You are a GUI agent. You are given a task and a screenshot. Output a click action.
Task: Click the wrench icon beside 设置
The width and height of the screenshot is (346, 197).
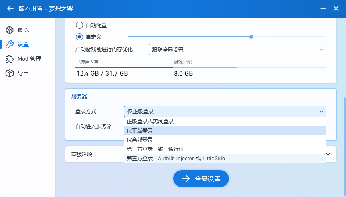(10, 44)
